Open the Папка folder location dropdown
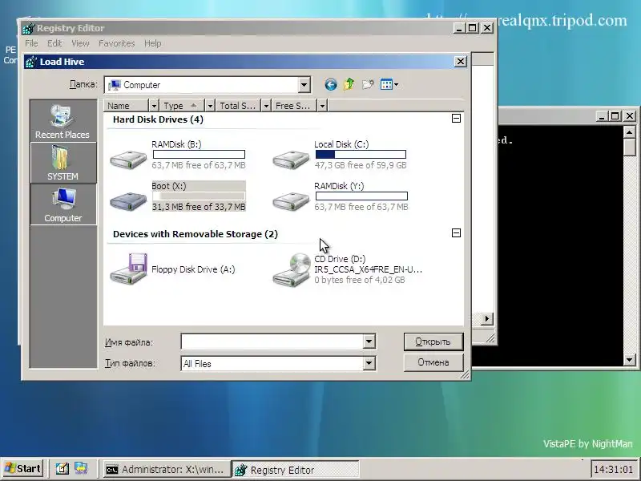Image resolution: width=641 pixels, height=481 pixels. tap(304, 85)
